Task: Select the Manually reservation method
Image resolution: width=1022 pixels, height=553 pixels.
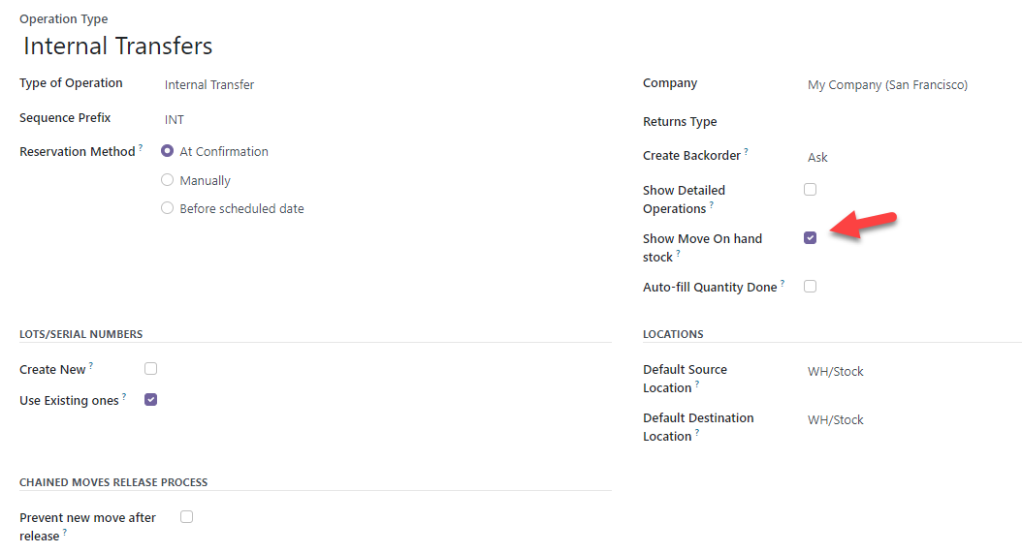Action: point(168,180)
